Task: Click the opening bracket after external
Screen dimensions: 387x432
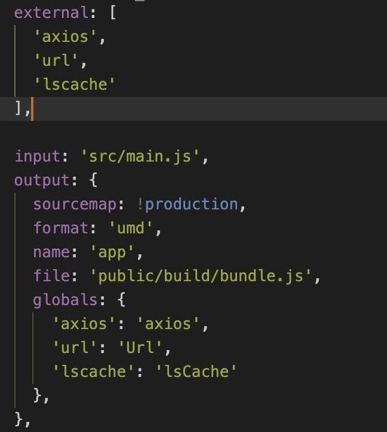Action: coord(113,13)
